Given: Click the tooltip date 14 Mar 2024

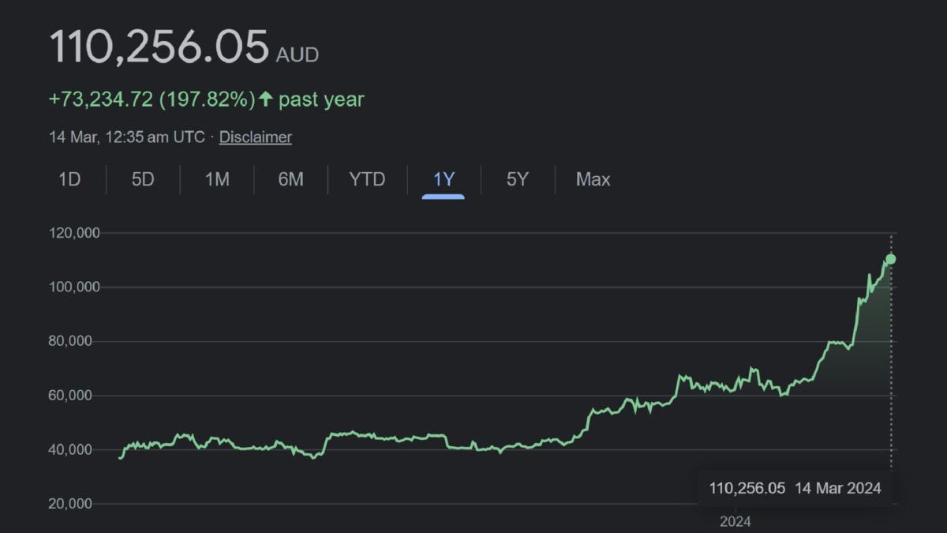Looking at the screenshot, I should 838,488.
